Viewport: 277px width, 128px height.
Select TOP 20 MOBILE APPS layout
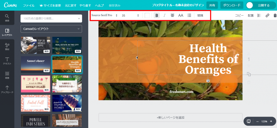[x=35, y=45]
